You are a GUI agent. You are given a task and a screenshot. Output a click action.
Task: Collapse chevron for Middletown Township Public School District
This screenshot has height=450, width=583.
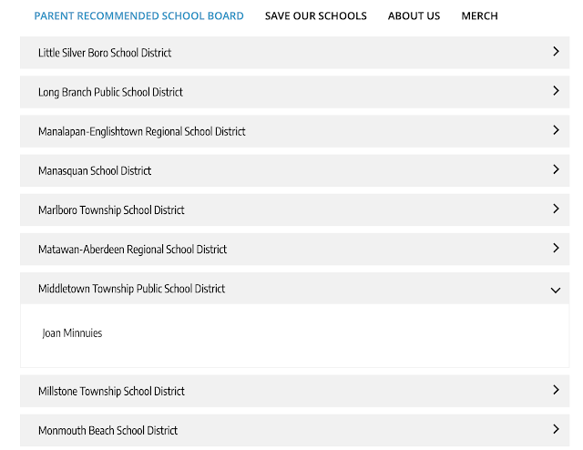coord(556,290)
